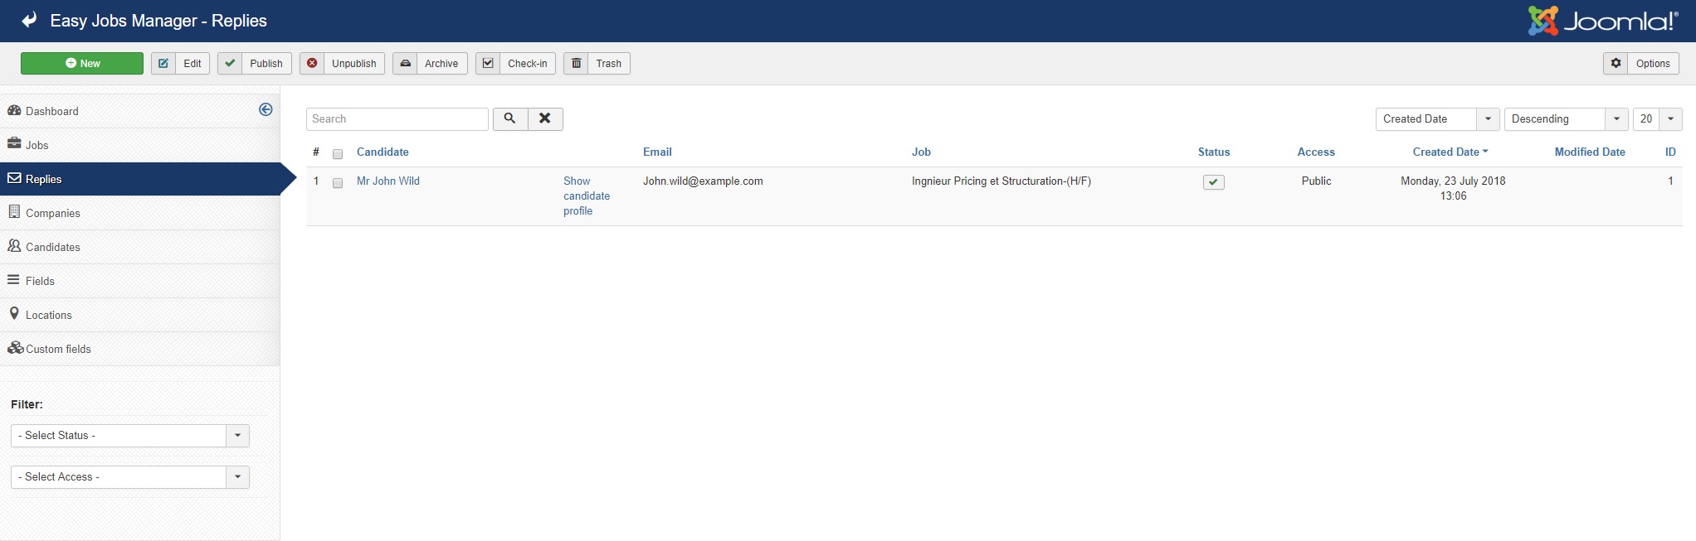The height and width of the screenshot is (541, 1696).
Task: Click the back arrow icon in header
Action: tap(29, 20)
